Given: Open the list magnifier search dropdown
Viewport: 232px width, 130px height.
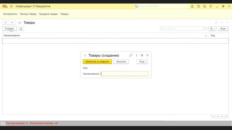Looking at the screenshot, I should tap(212, 29).
